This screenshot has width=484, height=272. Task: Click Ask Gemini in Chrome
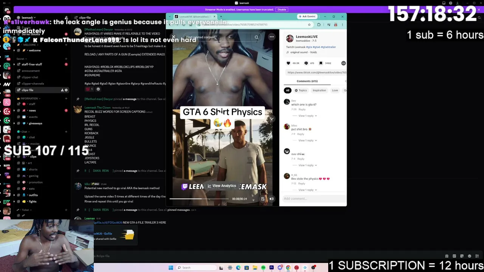pyautogui.click(x=307, y=17)
